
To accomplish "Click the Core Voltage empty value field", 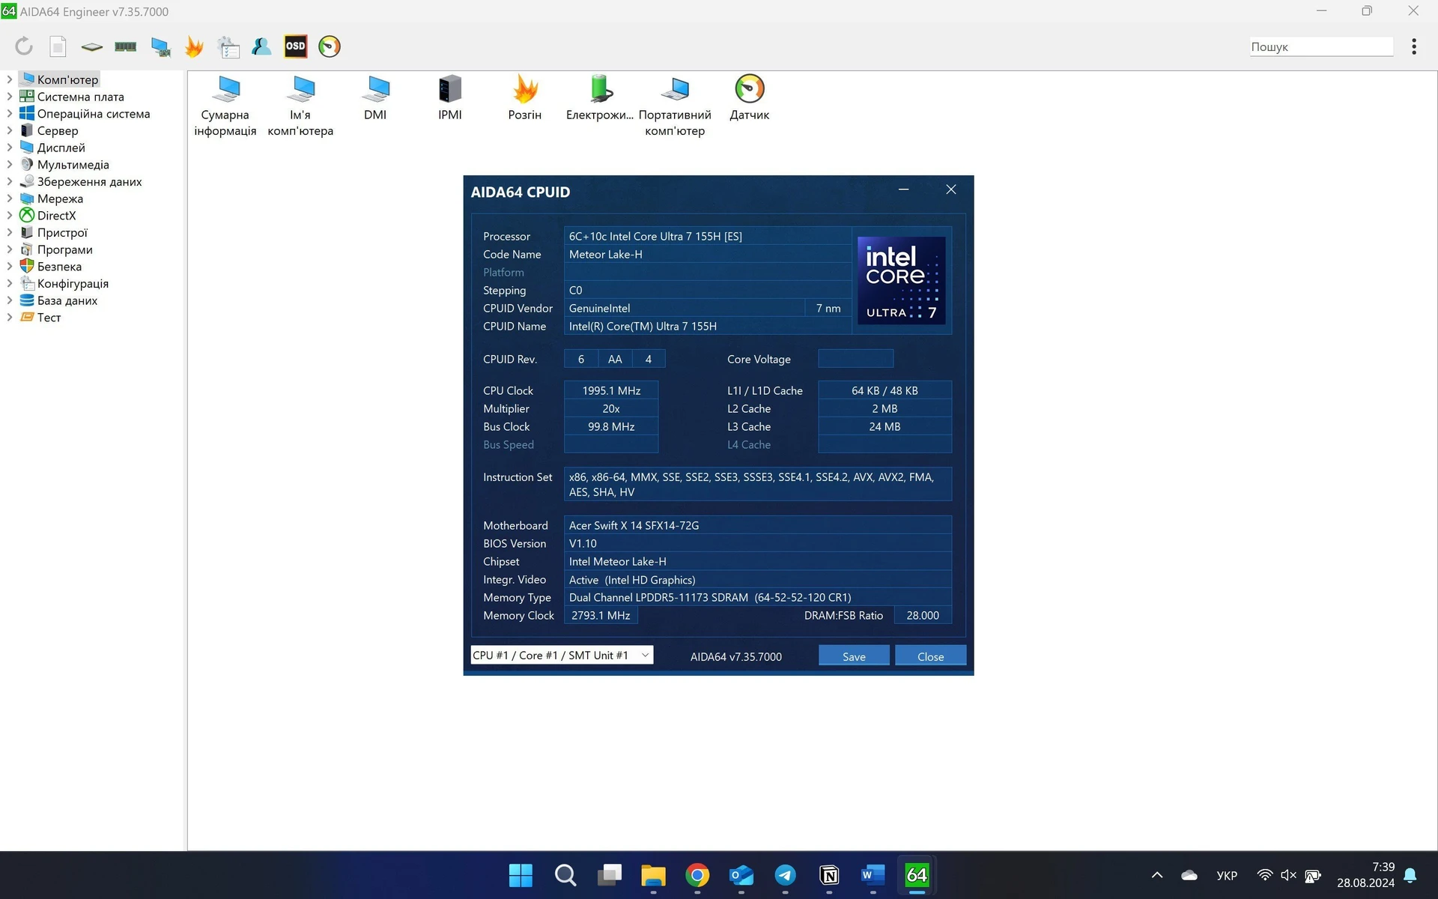I will (x=855, y=359).
